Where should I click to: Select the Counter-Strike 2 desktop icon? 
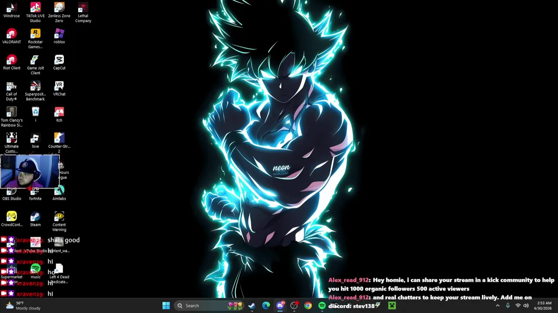tap(59, 143)
